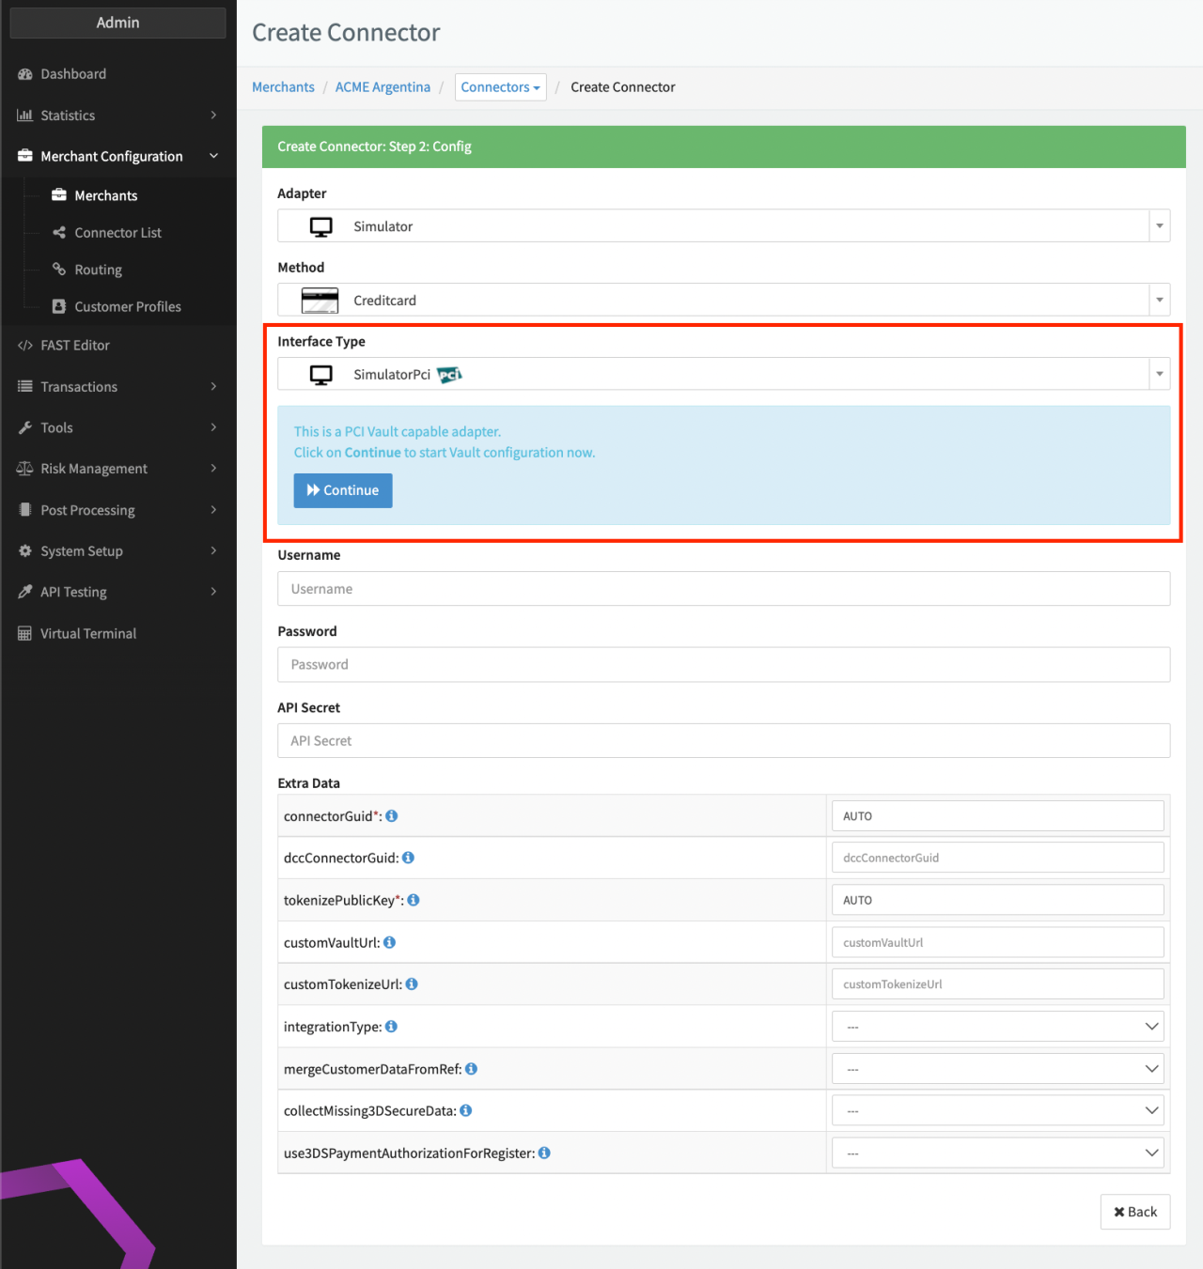Click the info icon beside dccConnectorGuid
Image resolution: width=1203 pixels, height=1269 pixels.
click(x=408, y=858)
